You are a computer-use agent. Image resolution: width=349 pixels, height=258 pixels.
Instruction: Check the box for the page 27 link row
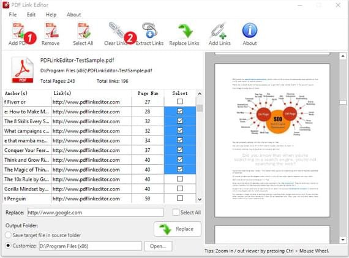[x=180, y=102]
